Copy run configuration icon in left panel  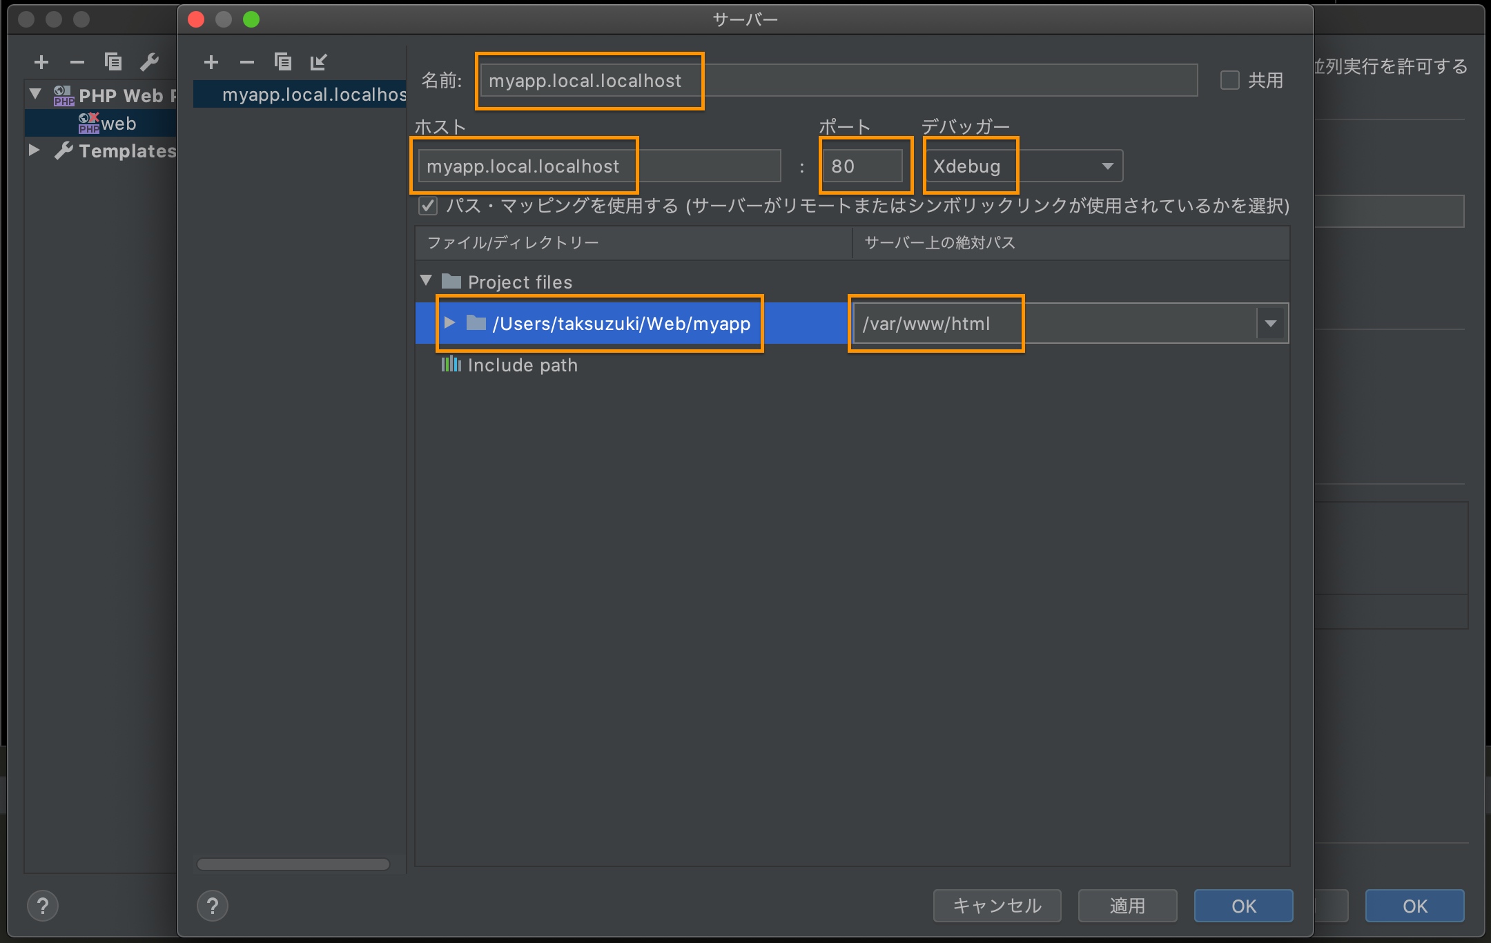113,62
